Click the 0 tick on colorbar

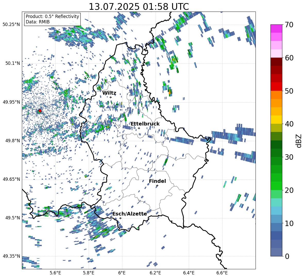point(287,256)
